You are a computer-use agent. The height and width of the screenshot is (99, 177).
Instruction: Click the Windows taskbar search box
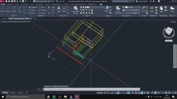click(x=25, y=97)
